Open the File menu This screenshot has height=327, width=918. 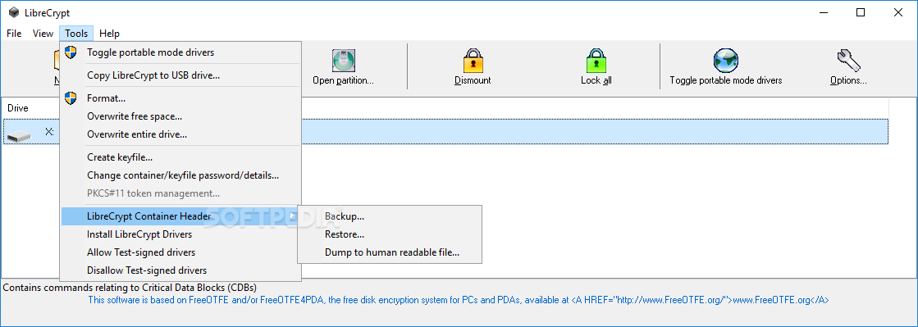[14, 34]
